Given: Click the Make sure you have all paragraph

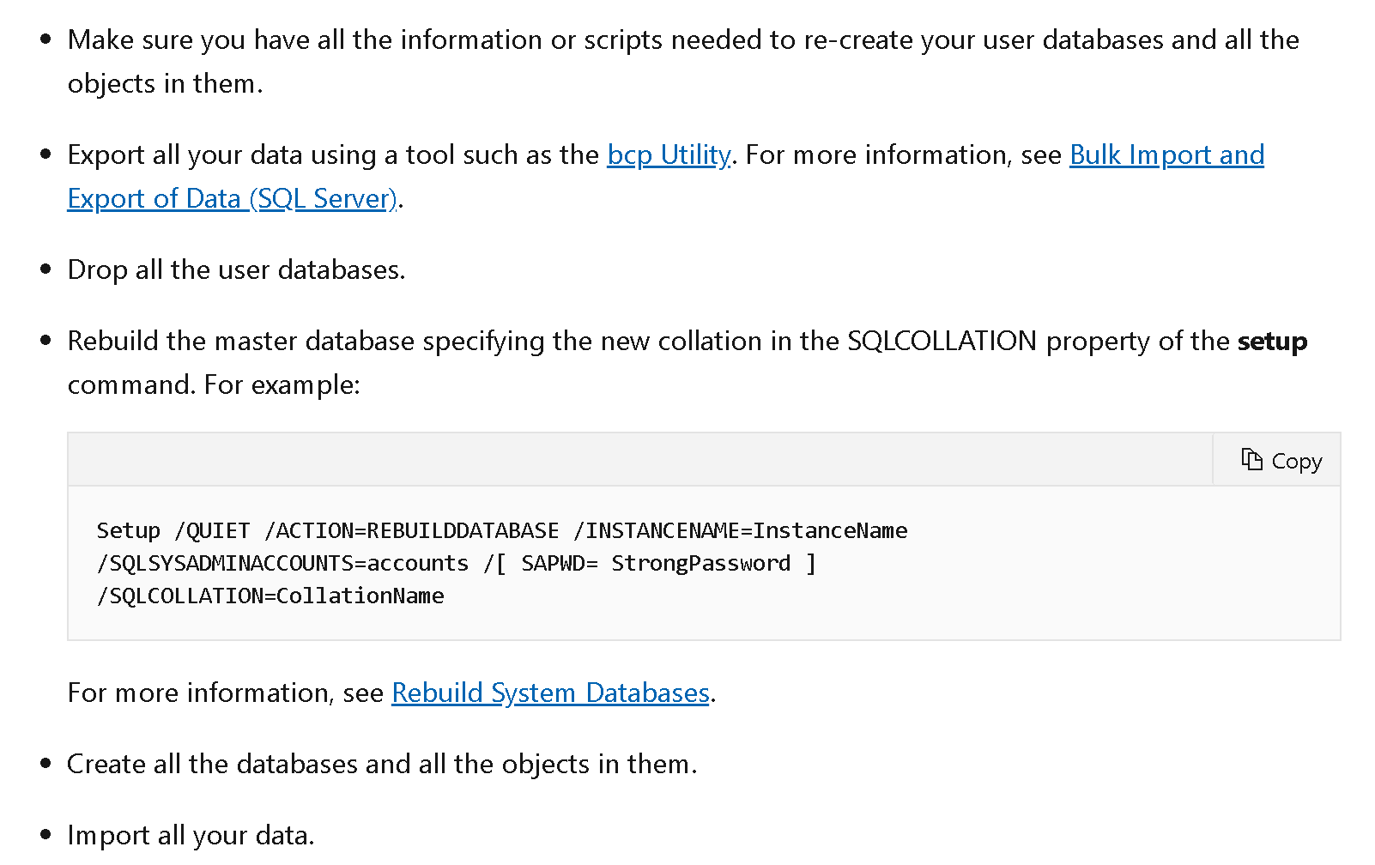Looking at the screenshot, I should (x=683, y=61).
